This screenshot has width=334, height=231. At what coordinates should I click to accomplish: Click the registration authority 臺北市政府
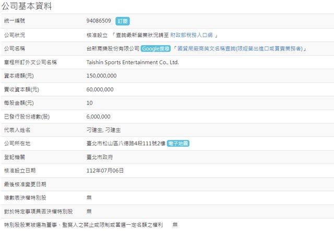(x=101, y=157)
